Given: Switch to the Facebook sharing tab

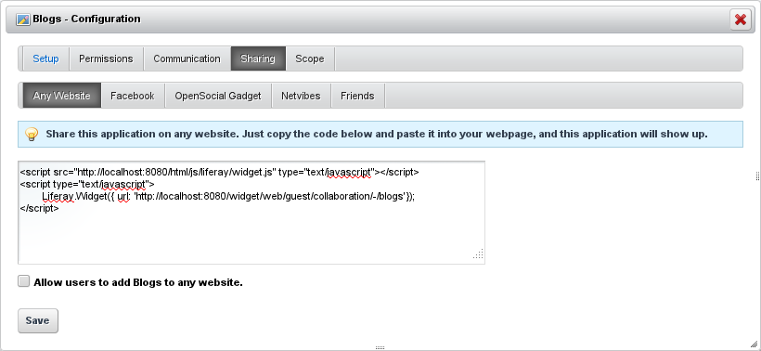Looking at the screenshot, I should click(x=133, y=96).
